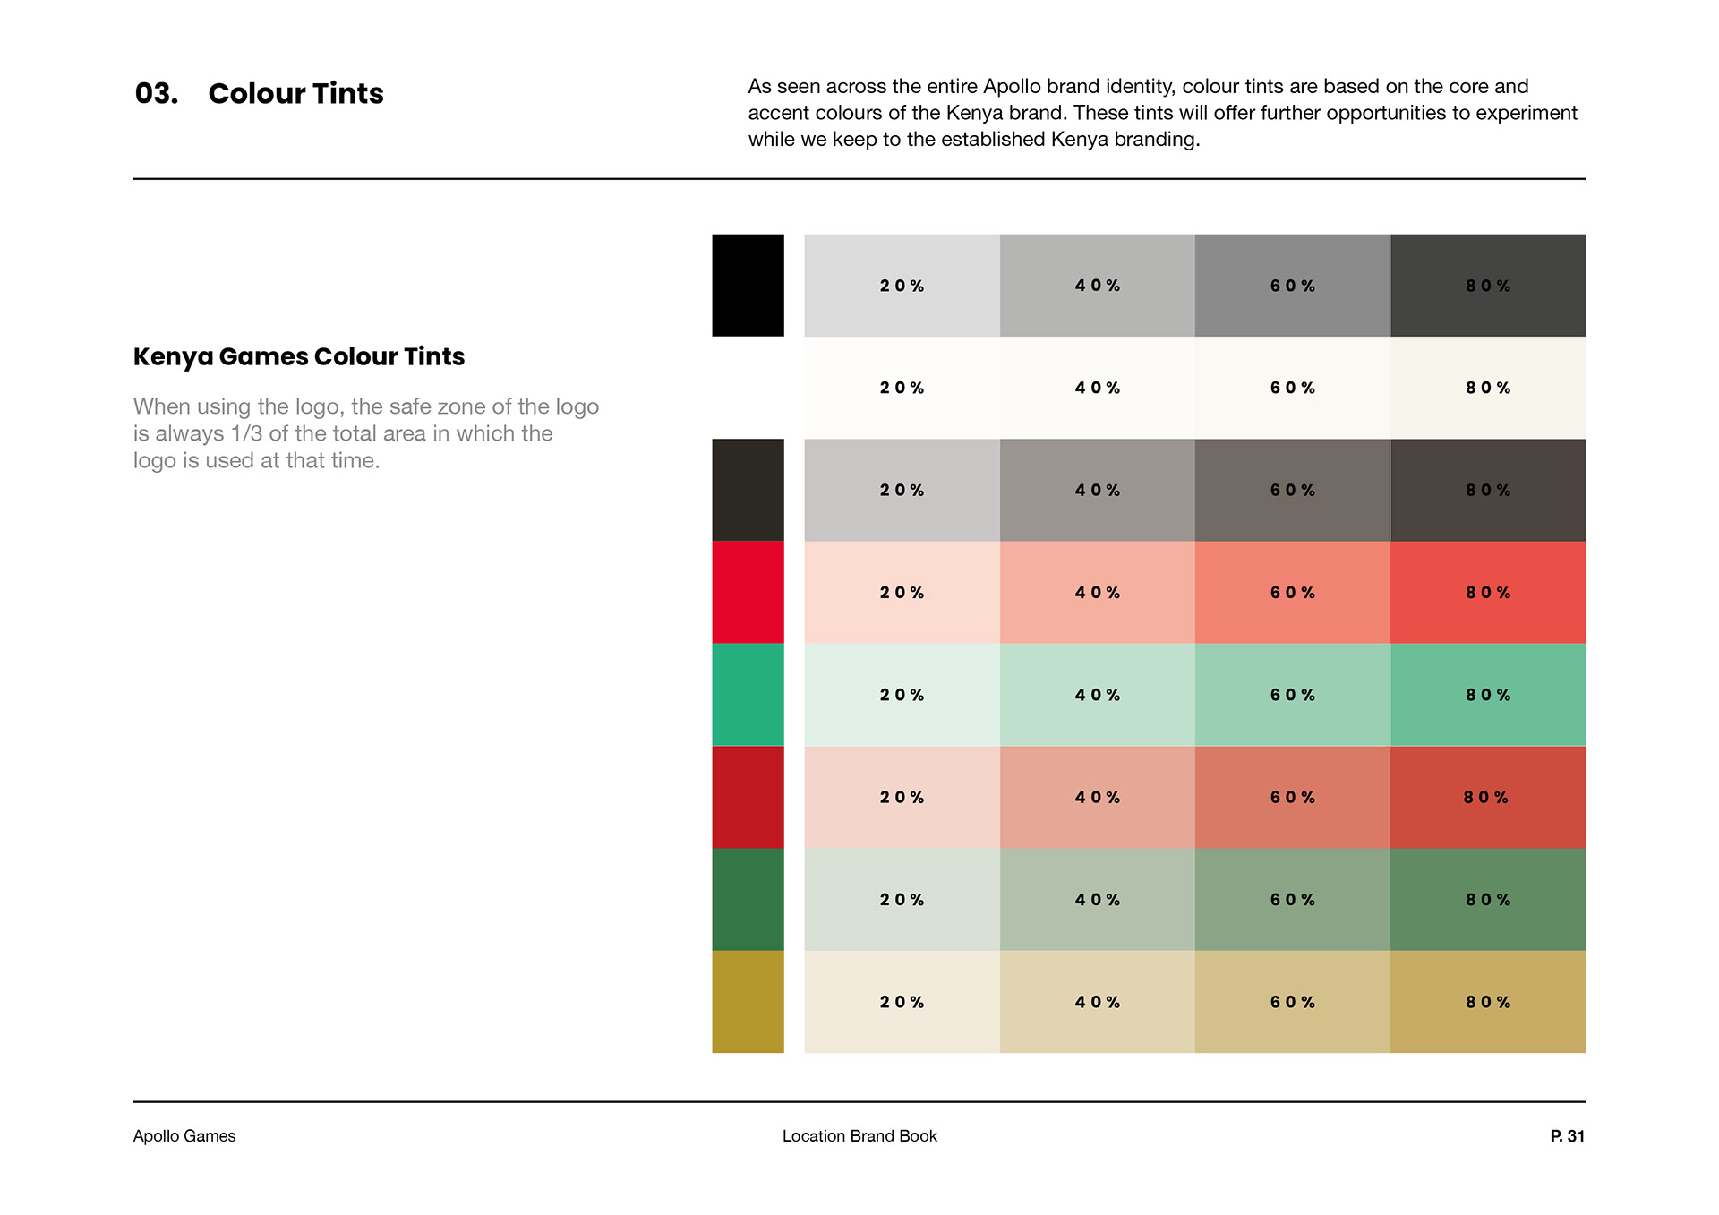Click the solid black base colour swatch
The width and height of the screenshot is (1719, 1215).
point(748,286)
